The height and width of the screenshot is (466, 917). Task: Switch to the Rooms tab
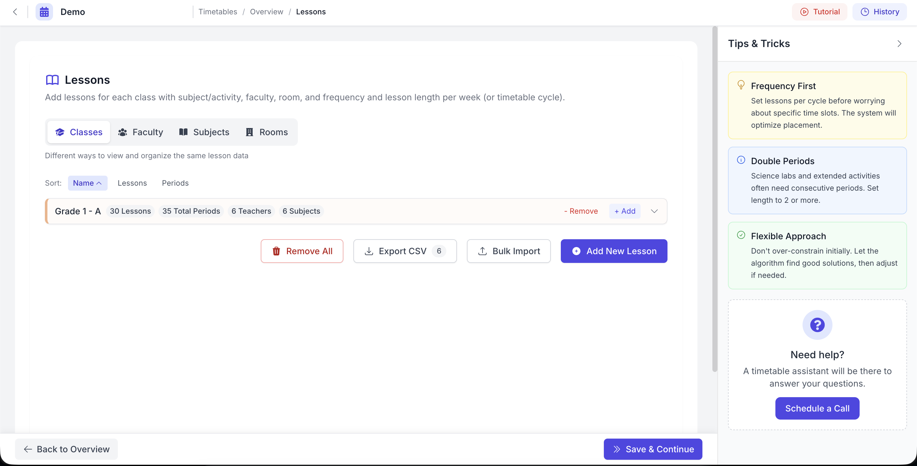(x=267, y=132)
